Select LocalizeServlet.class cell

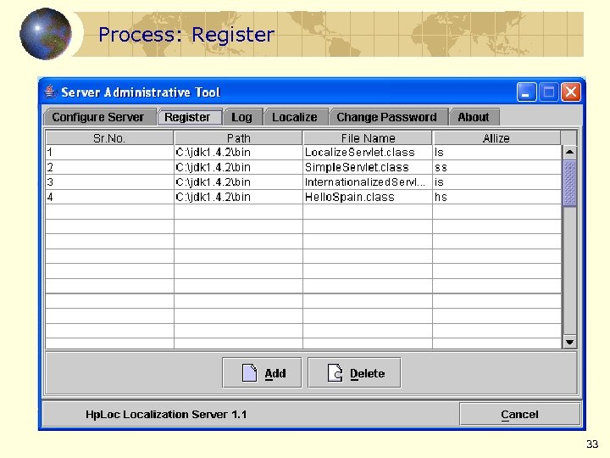click(x=368, y=153)
